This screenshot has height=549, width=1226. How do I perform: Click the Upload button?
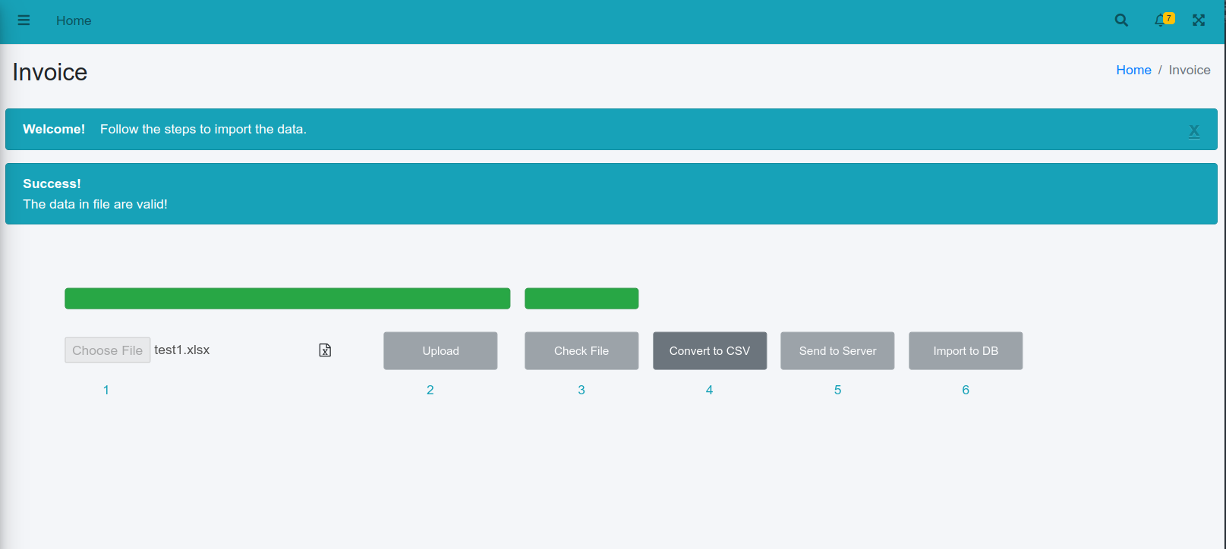[x=440, y=351]
